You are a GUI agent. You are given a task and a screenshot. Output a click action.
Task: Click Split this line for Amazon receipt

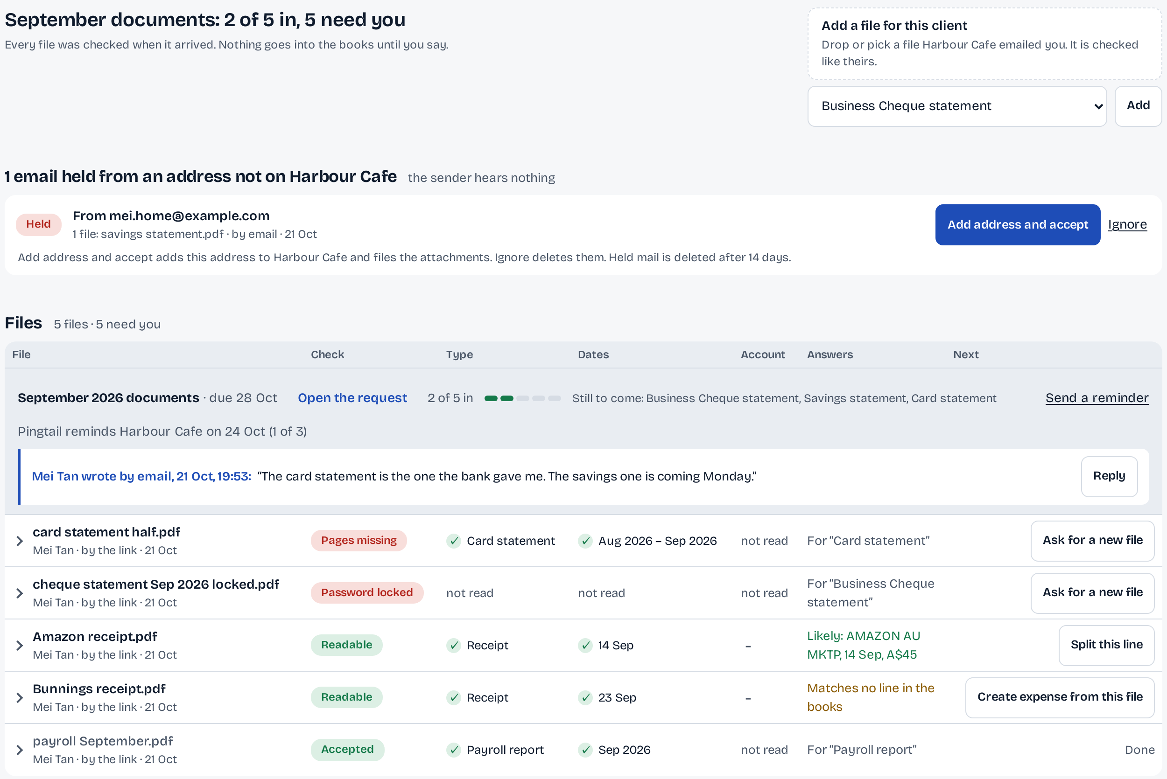[1106, 645]
